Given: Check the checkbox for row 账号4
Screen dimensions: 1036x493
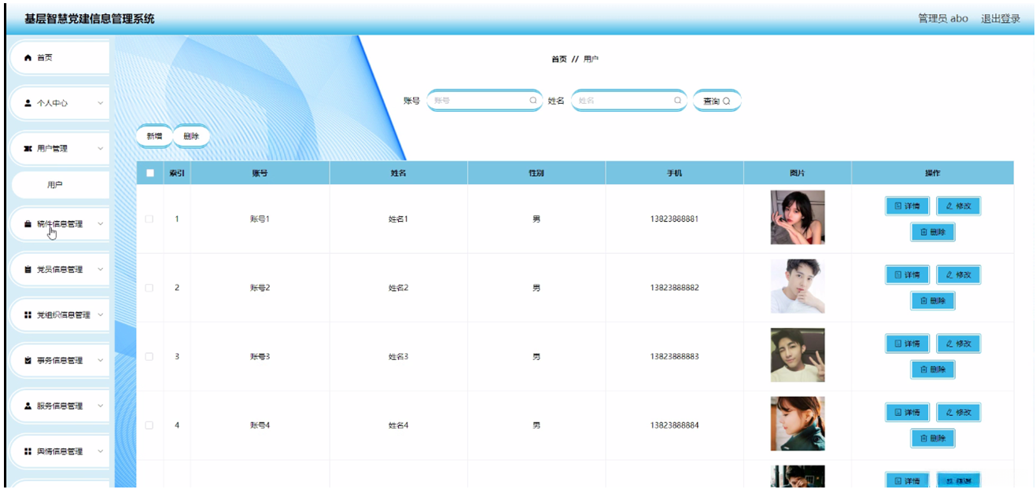Looking at the screenshot, I should pyautogui.click(x=149, y=425).
